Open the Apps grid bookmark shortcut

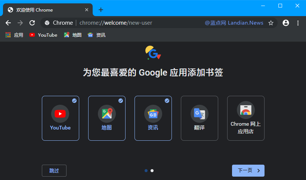click(x=14, y=35)
